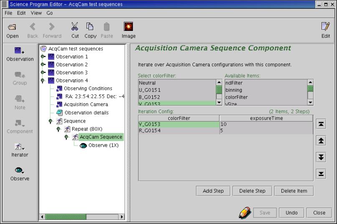Move step to top arrow button
337x224 pixels.
point(321,124)
